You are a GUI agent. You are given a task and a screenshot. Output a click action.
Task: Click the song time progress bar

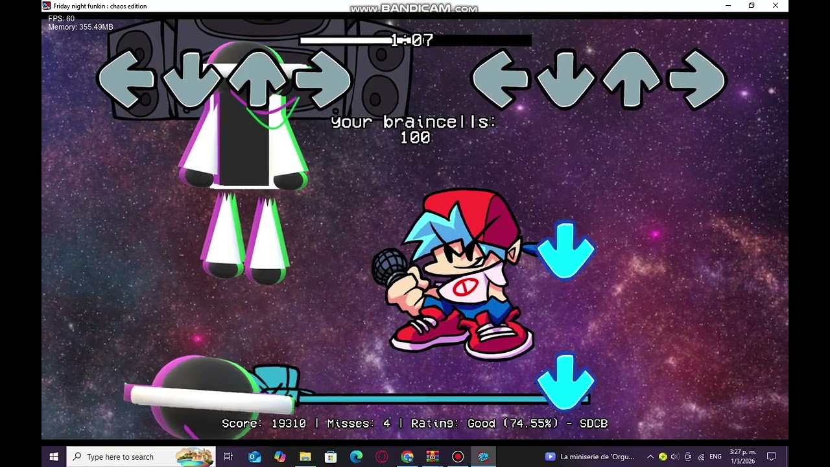pos(415,40)
